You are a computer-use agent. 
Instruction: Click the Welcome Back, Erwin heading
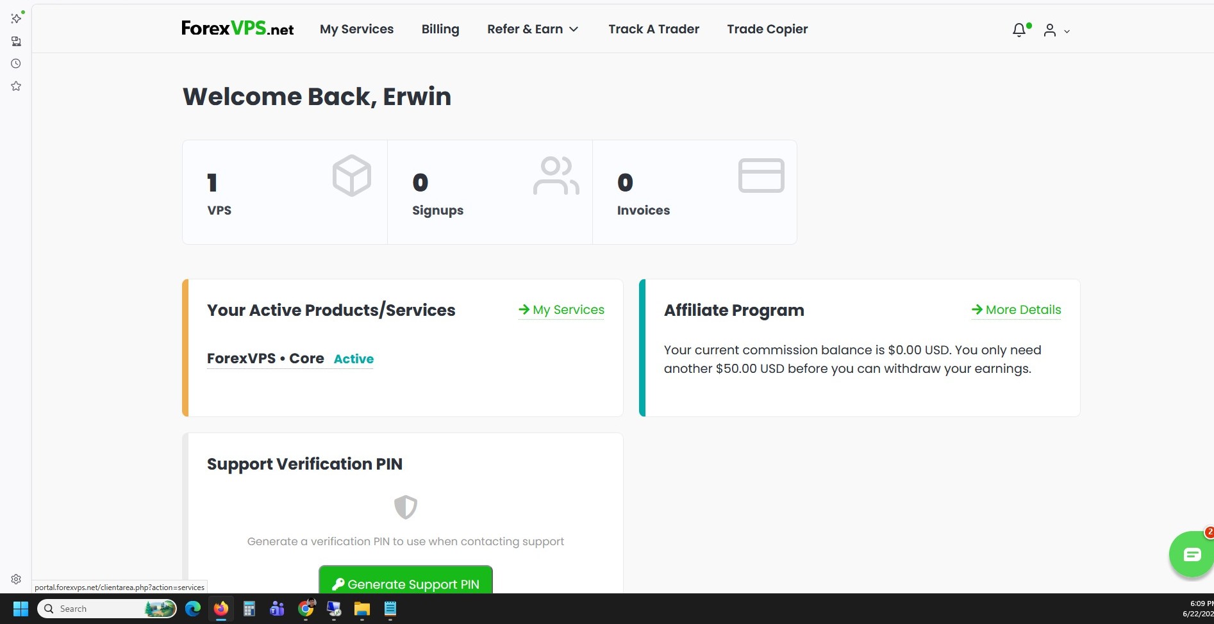317,96
